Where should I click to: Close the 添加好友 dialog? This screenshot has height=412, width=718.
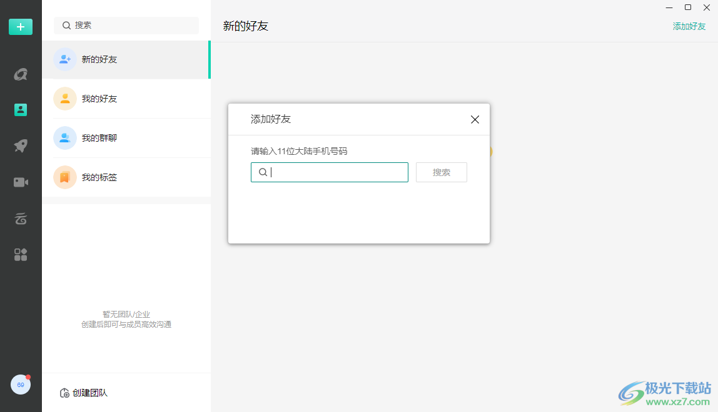[x=475, y=119]
